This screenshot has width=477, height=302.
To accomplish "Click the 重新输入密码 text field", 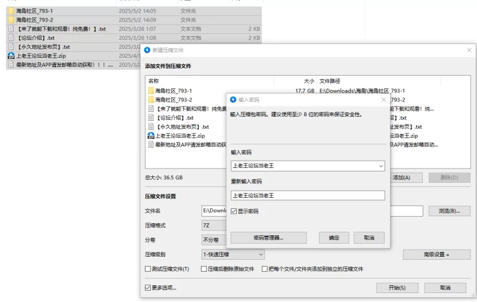I will click(308, 195).
